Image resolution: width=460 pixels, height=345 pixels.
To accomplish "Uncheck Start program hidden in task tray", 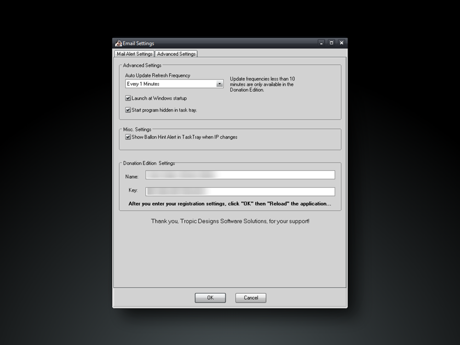I will (x=128, y=110).
